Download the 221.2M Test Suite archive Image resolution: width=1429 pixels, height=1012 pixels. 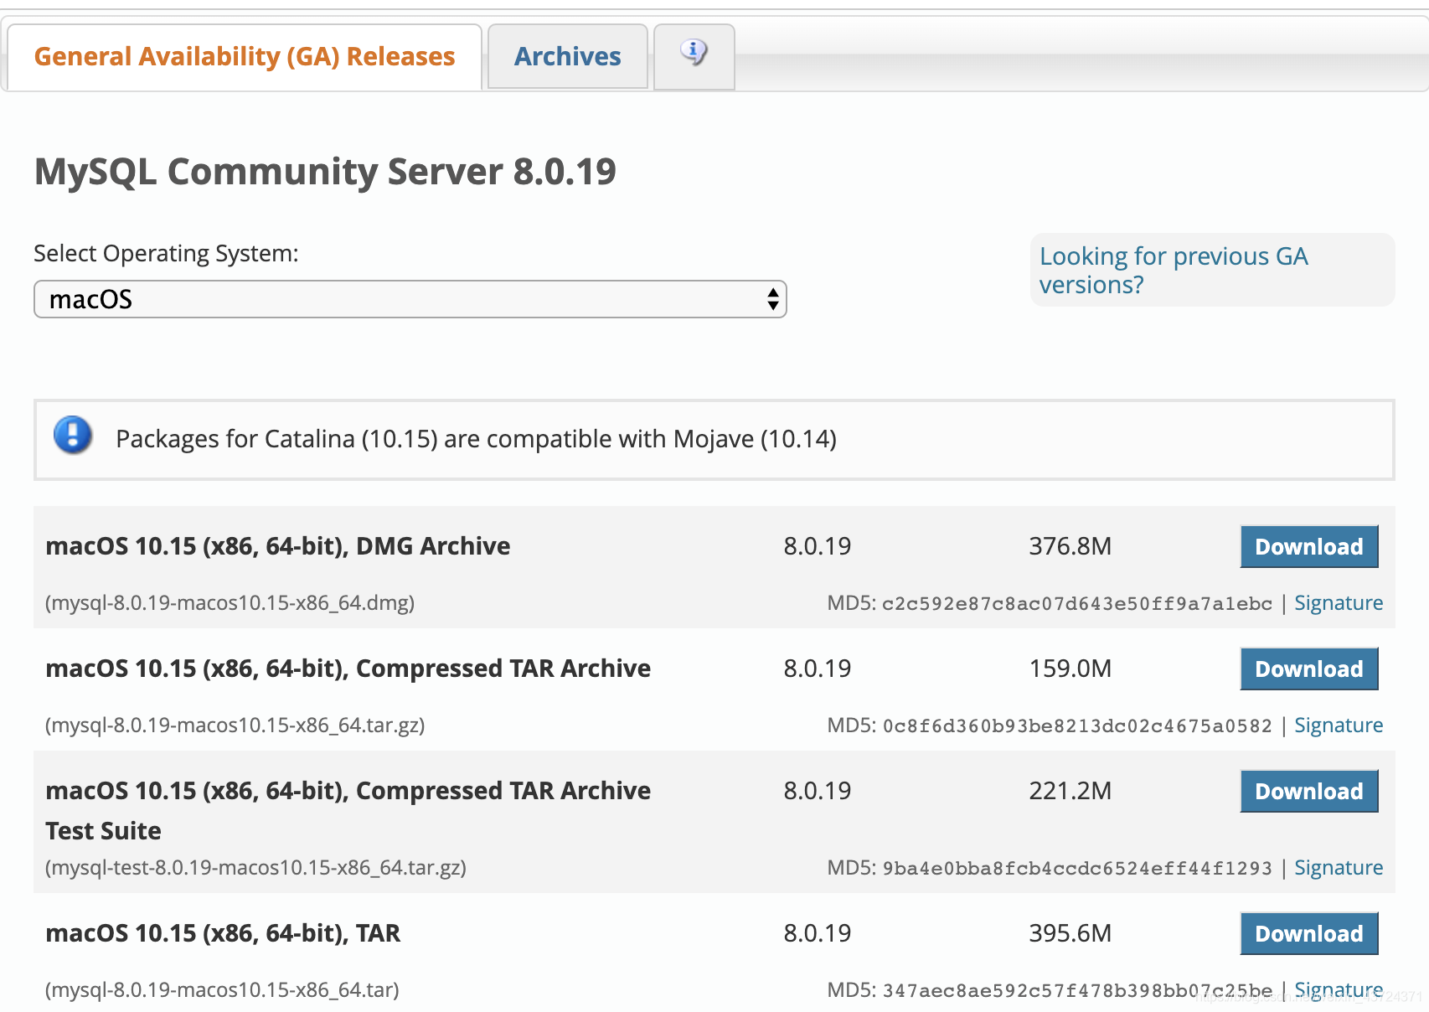pos(1308,791)
